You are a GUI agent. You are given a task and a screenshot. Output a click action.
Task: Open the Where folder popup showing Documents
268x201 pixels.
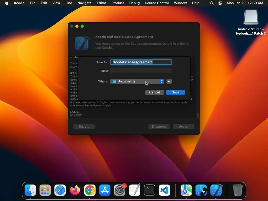137,81
